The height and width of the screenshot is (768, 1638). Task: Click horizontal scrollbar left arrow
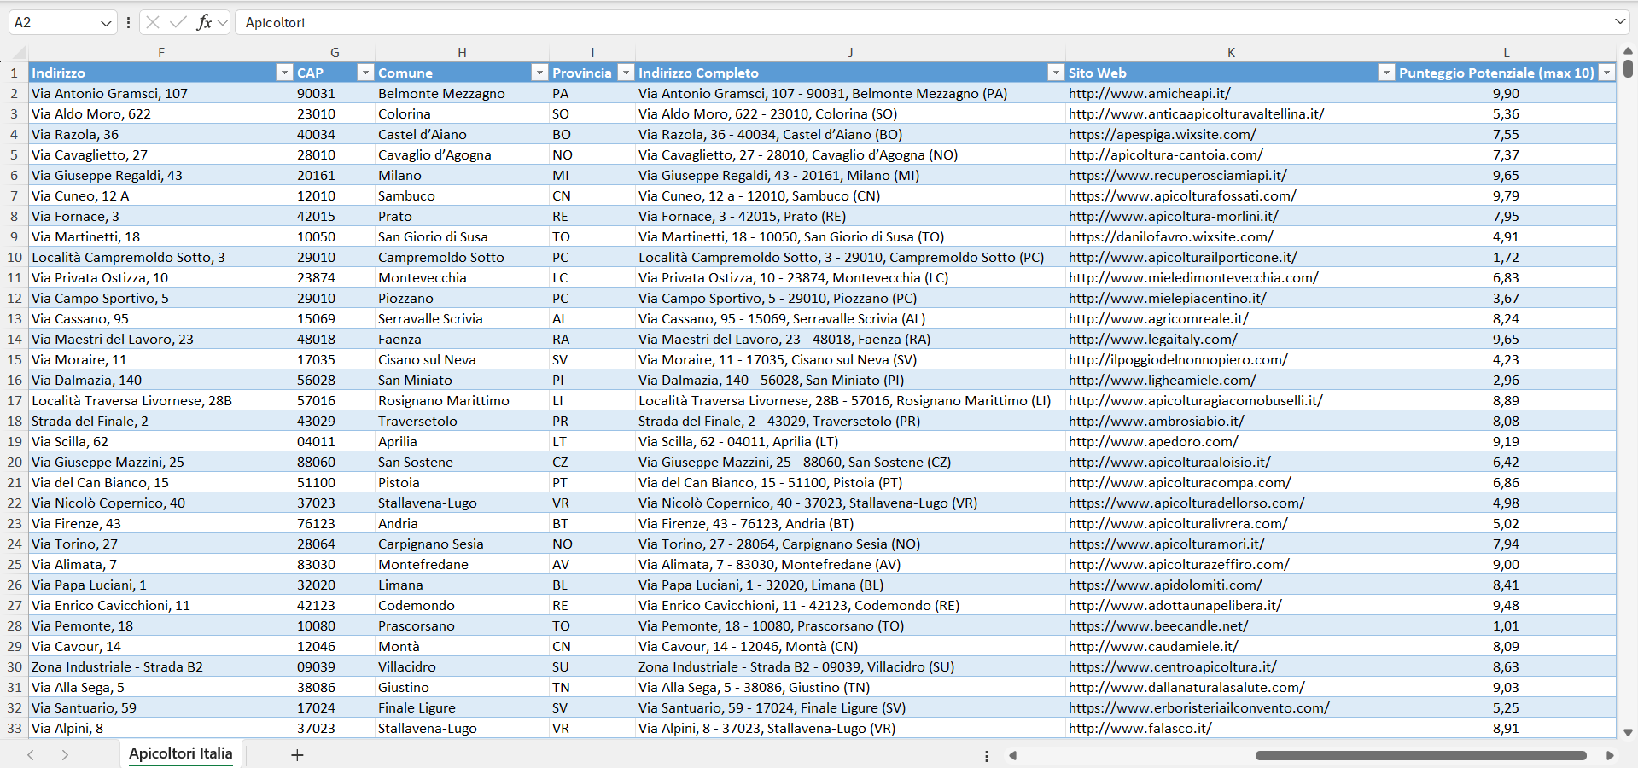[1013, 755]
